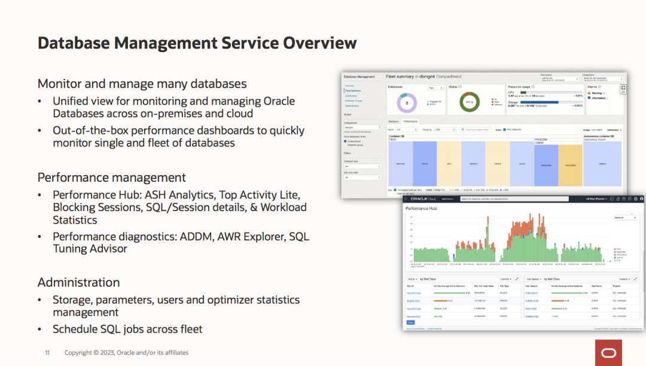Click the Oracle Cloud resource search field

514,199
